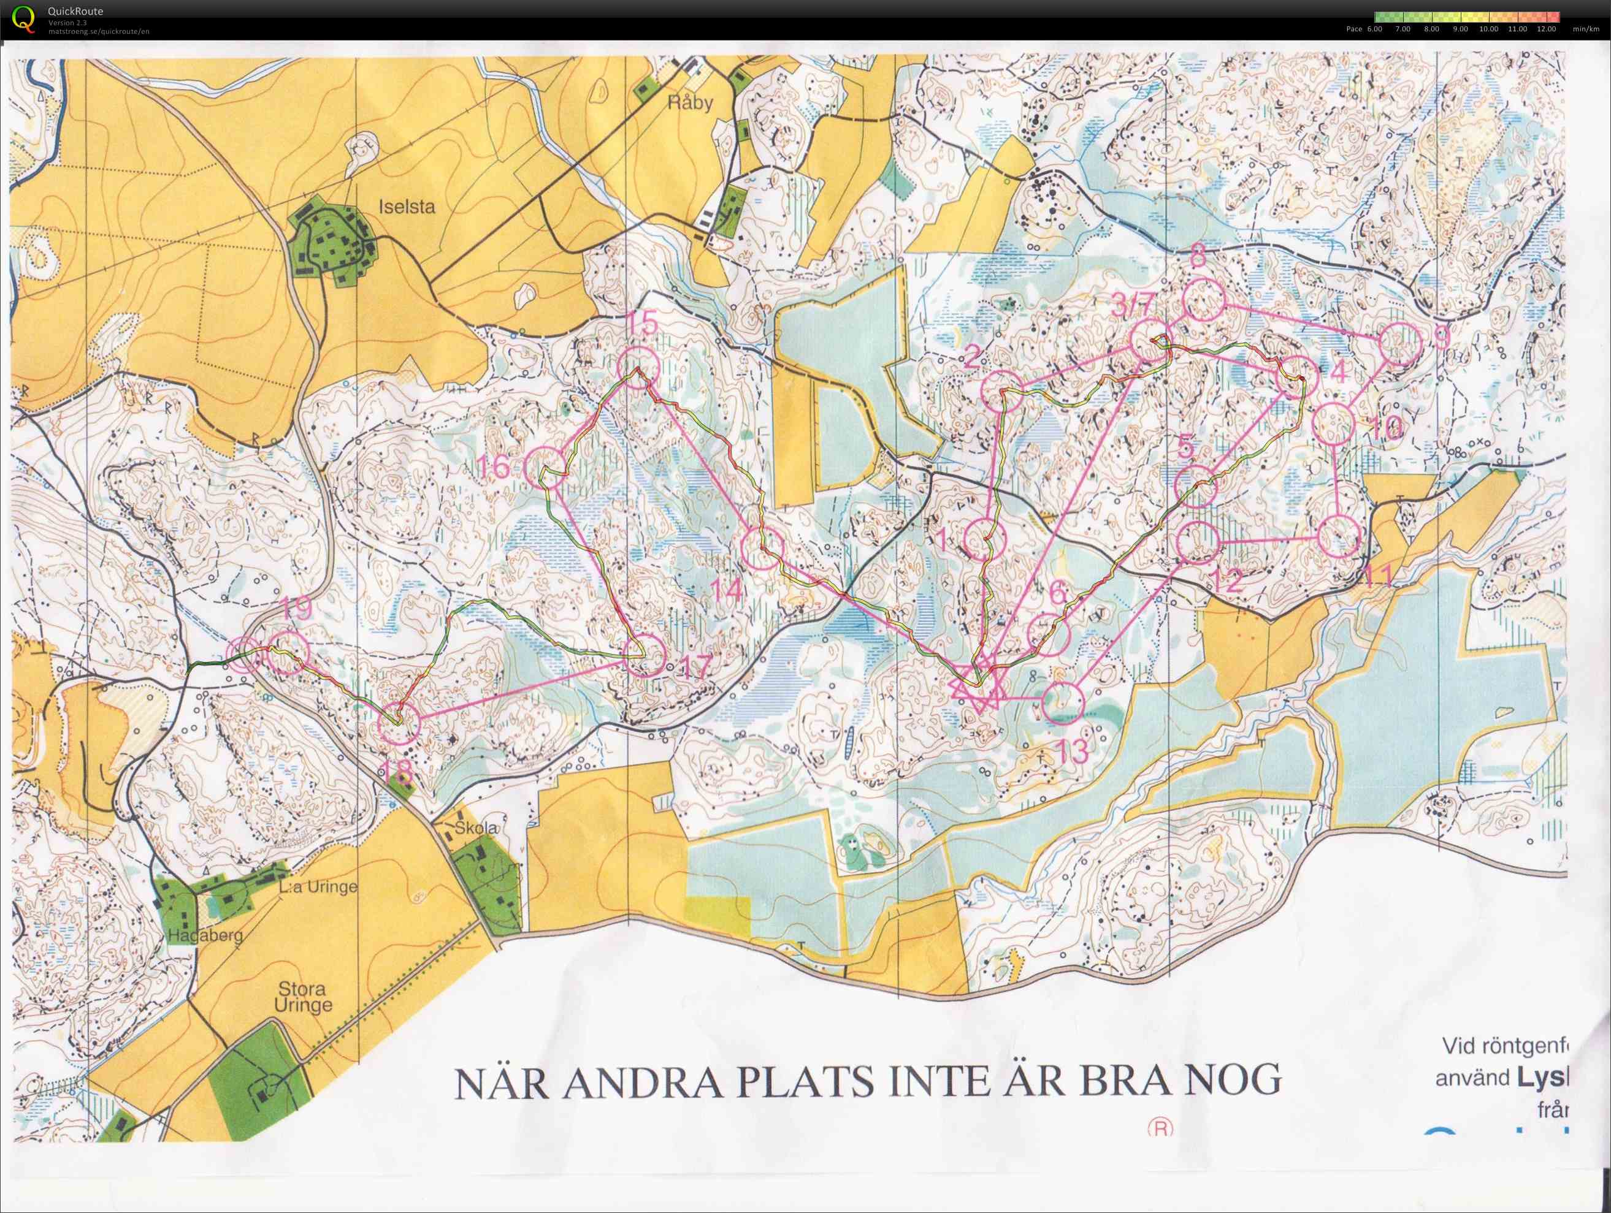
Task: Click control circle 18 on the map
Action: (400, 723)
